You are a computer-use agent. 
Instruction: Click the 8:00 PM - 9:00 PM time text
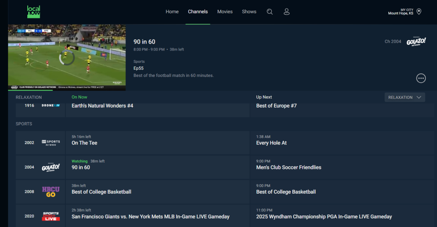tap(149, 50)
